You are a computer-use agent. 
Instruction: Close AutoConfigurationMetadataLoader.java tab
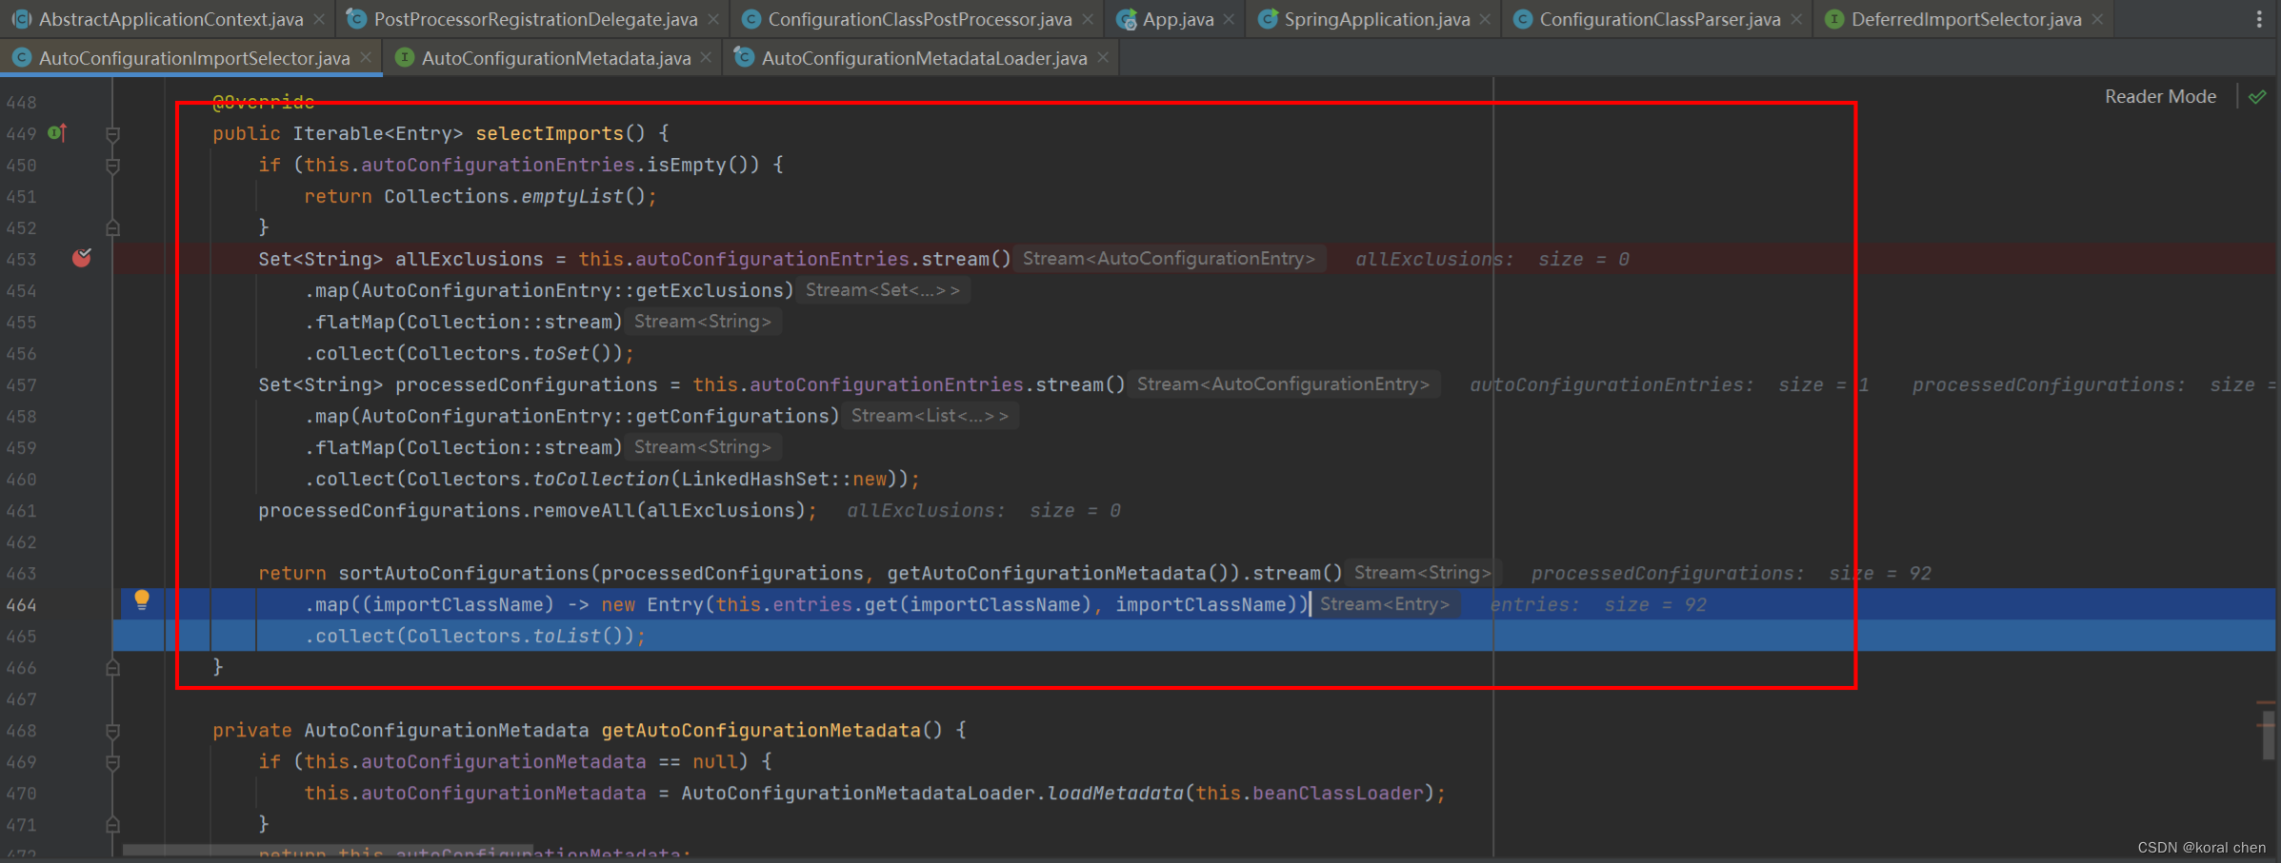click(1103, 58)
